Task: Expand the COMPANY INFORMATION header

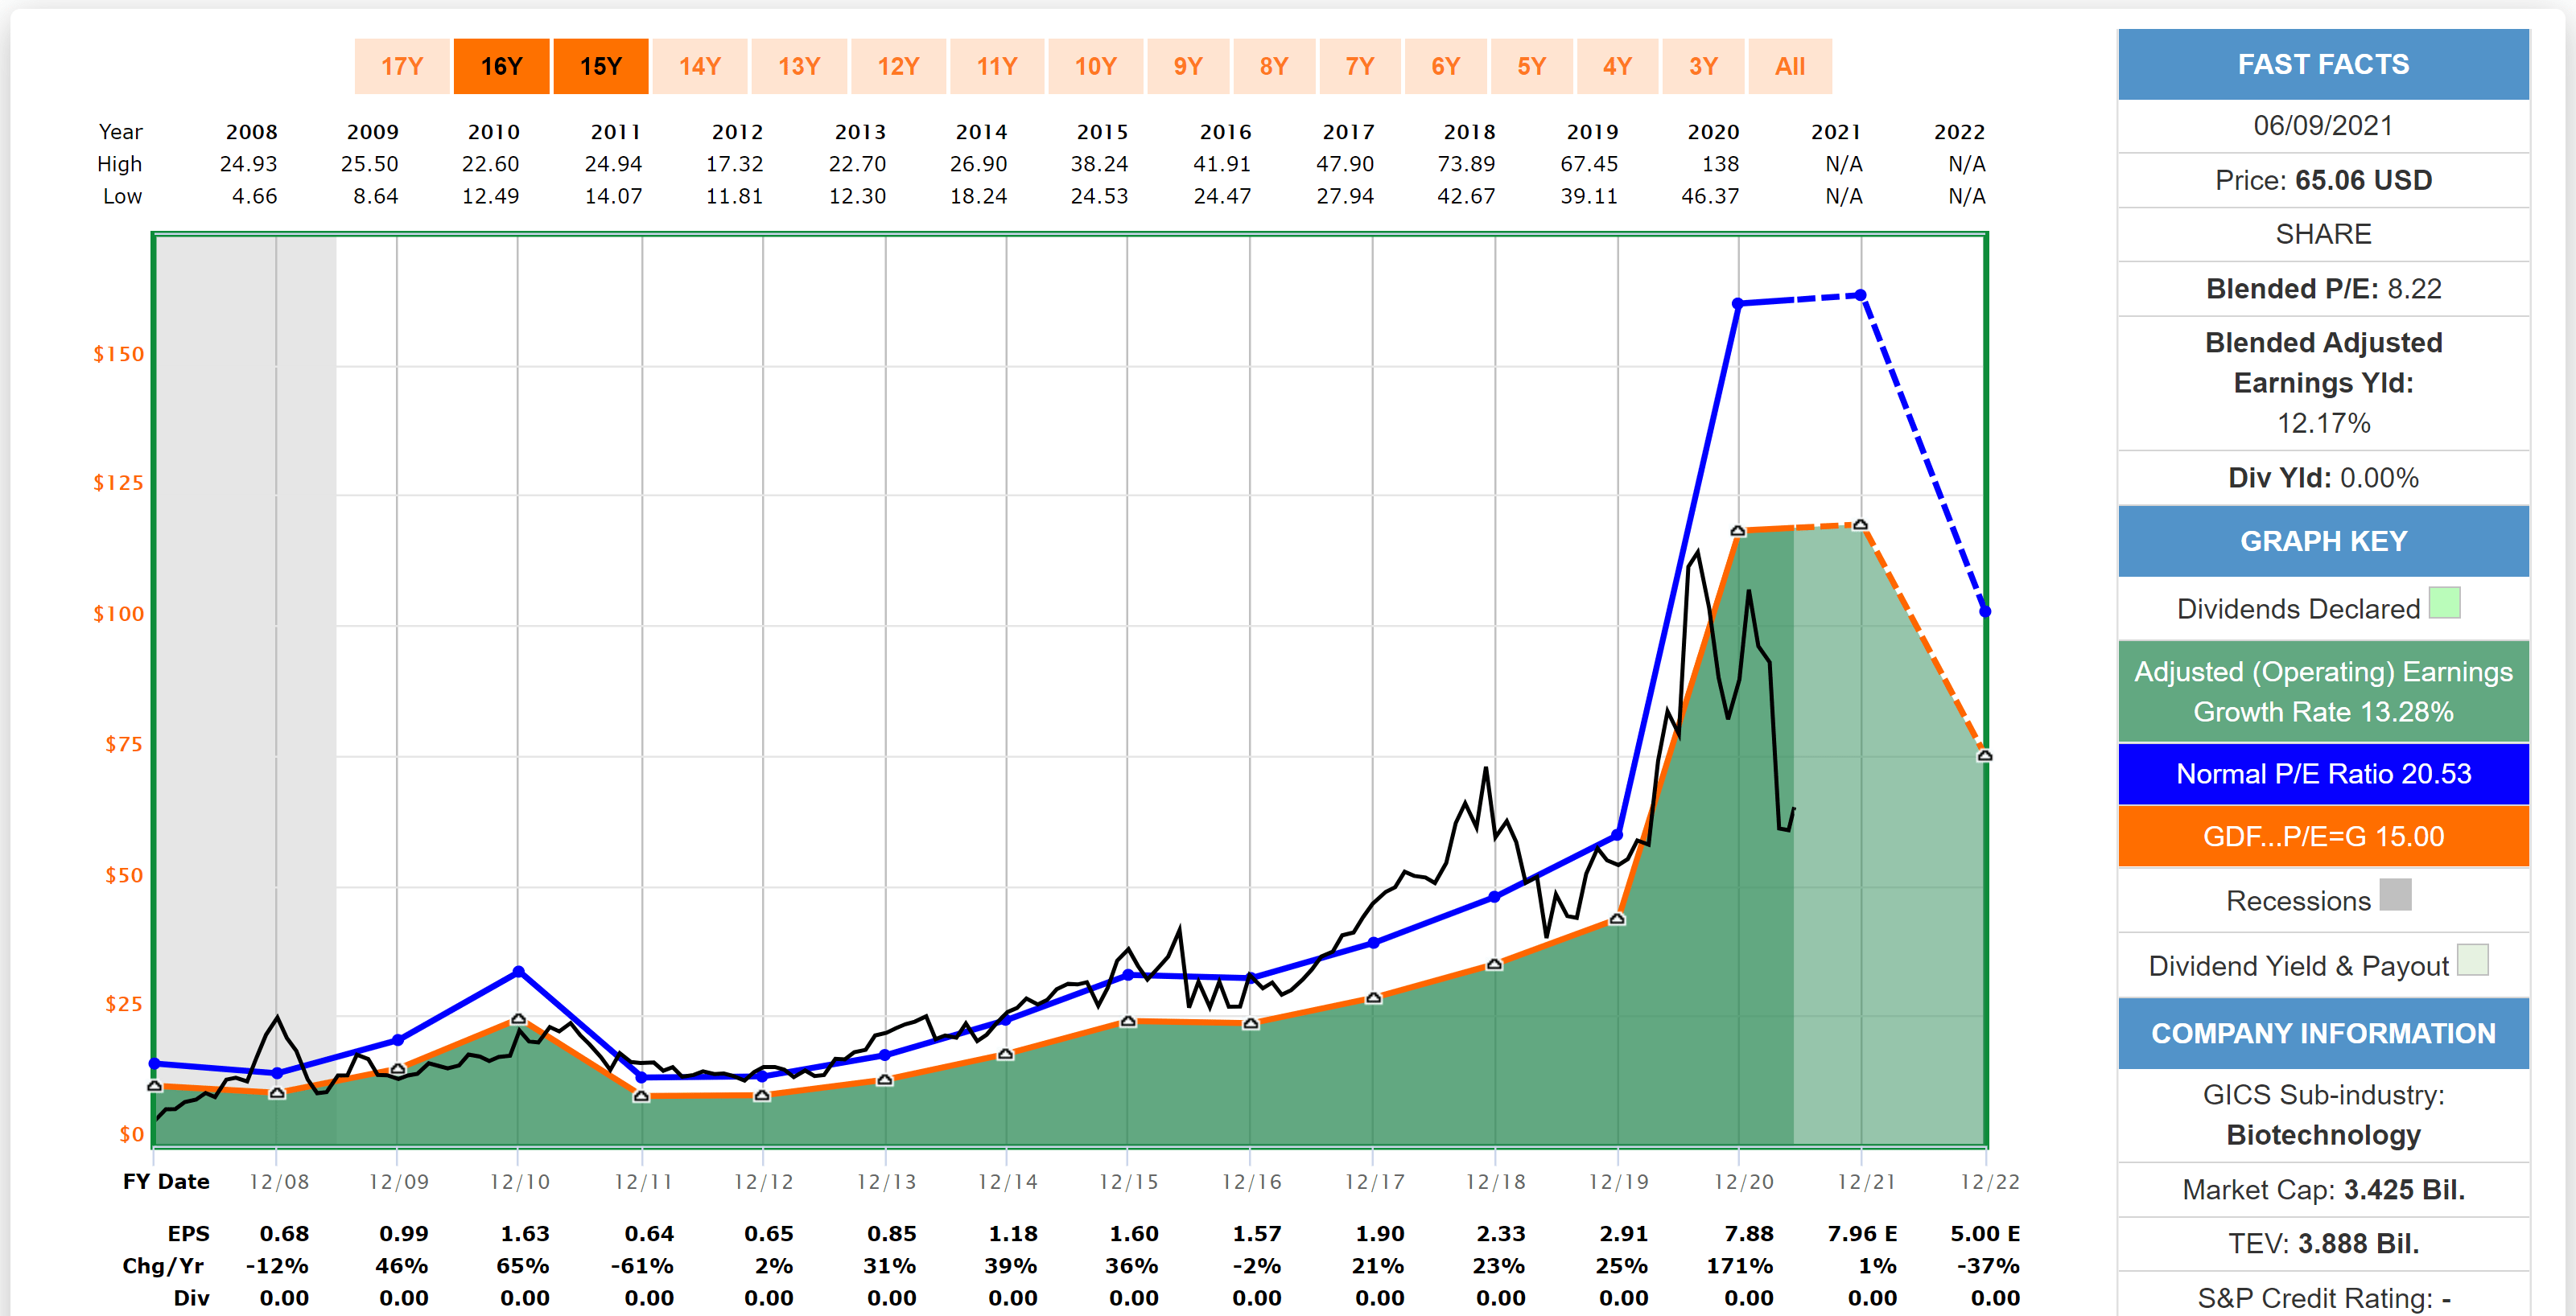Action: 2323,1033
